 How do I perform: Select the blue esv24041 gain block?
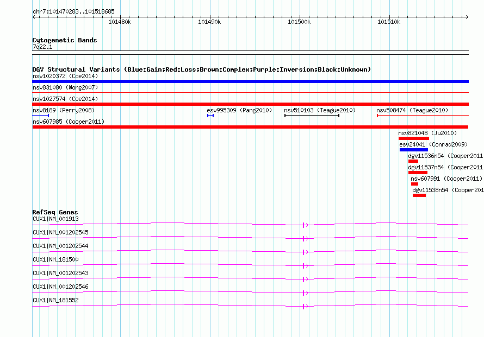(414, 150)
